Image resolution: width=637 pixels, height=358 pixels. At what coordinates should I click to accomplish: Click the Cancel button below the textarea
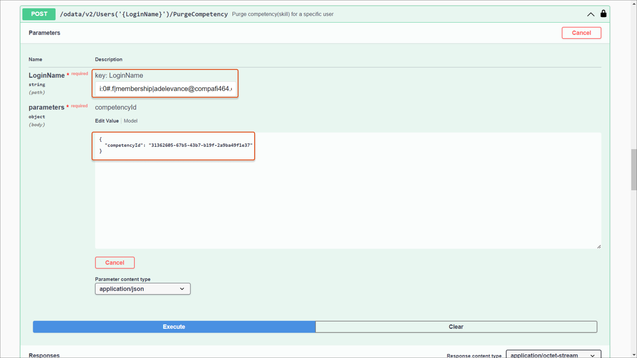coord(114,263)
